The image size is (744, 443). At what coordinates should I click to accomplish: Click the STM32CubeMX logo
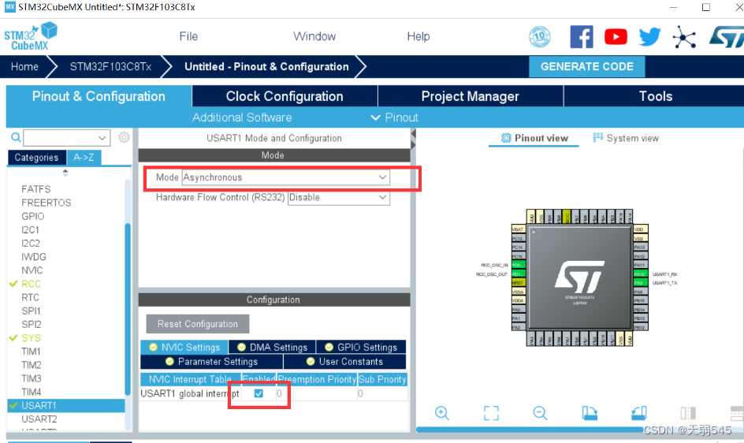pyautogui.click(x=31, y=36)
